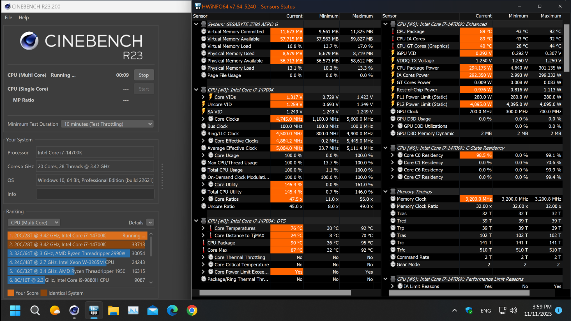Image resolution: width=571 pixels, height=321 pixels.
Task: Click the Uncore VID lightning bolt icon
Action: coord(204,104)
